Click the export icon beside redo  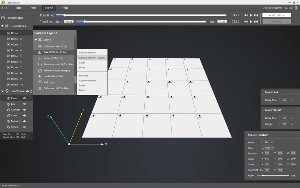297,8
